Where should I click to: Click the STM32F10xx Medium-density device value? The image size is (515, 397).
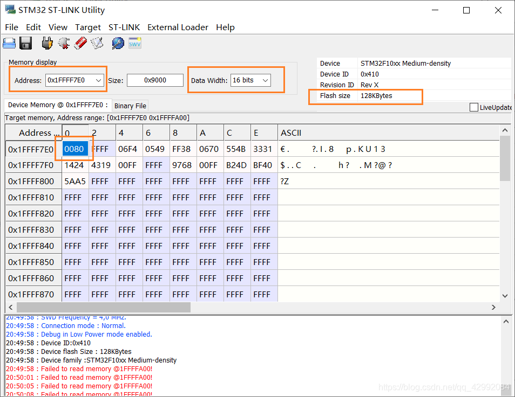point(405,63)
